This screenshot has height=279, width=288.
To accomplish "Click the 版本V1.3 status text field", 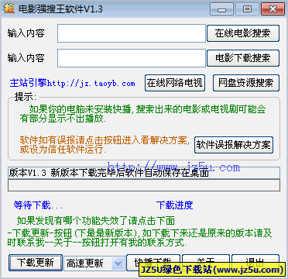I will pos(144,173).
